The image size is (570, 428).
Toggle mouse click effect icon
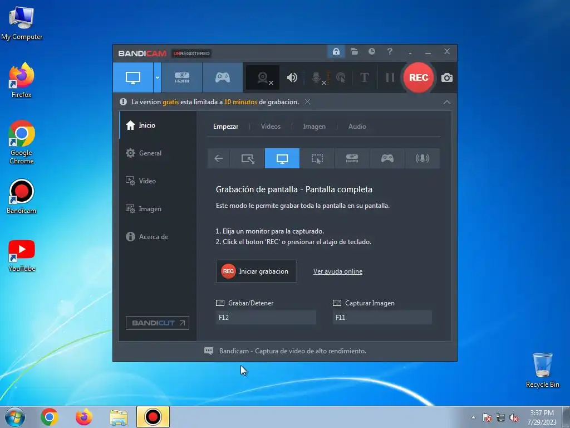341,77
